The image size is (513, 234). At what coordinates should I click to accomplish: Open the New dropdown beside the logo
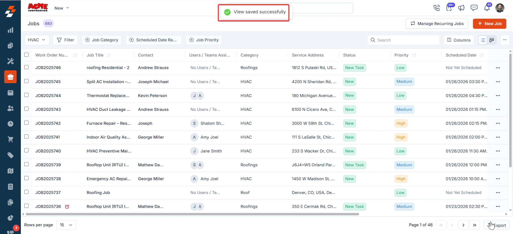click(x=62, y=8)
